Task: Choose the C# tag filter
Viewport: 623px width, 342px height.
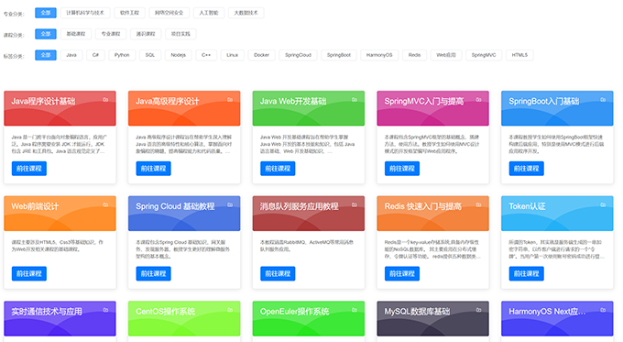Action: [96, 55]
